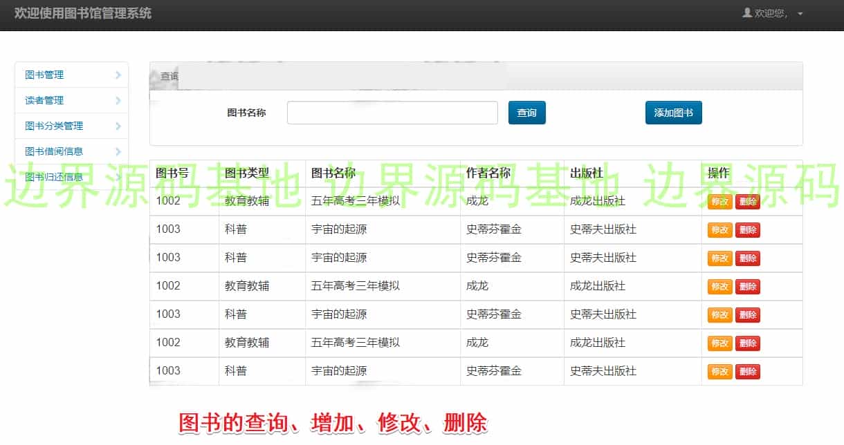This screenshot has width=844, height=445.
Task: Click the 图书号 column header
Action: 173,173
